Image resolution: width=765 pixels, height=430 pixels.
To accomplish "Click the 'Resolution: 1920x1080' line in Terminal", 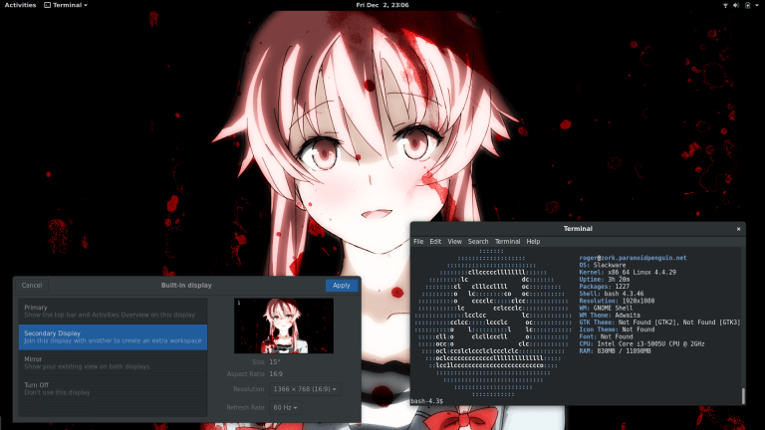I will (x=617, y=301).
